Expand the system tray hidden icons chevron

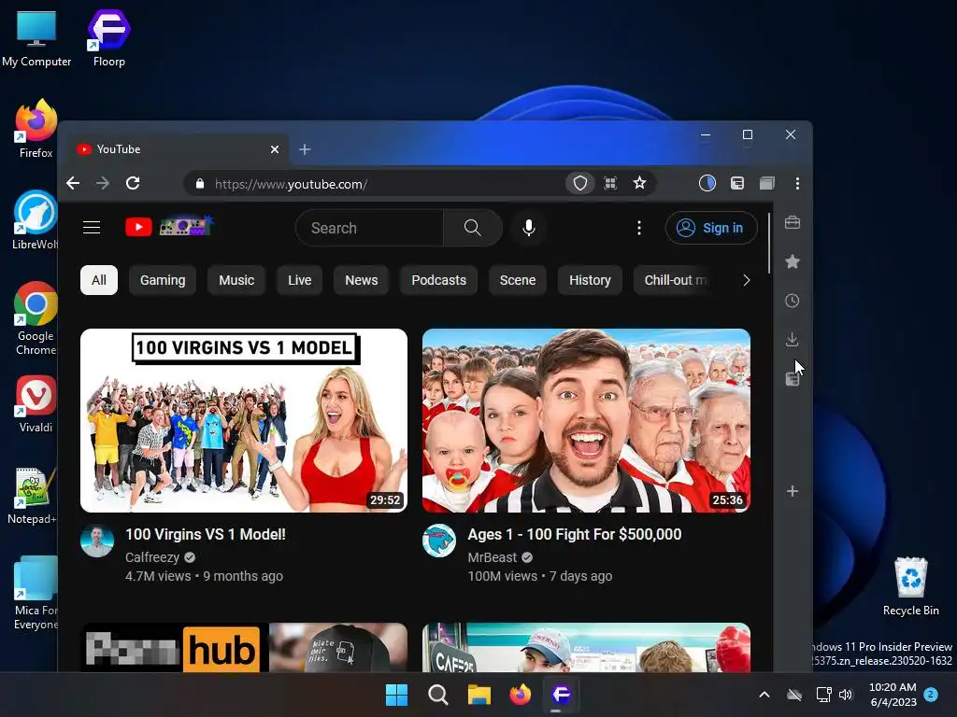(x=764, y=695)
